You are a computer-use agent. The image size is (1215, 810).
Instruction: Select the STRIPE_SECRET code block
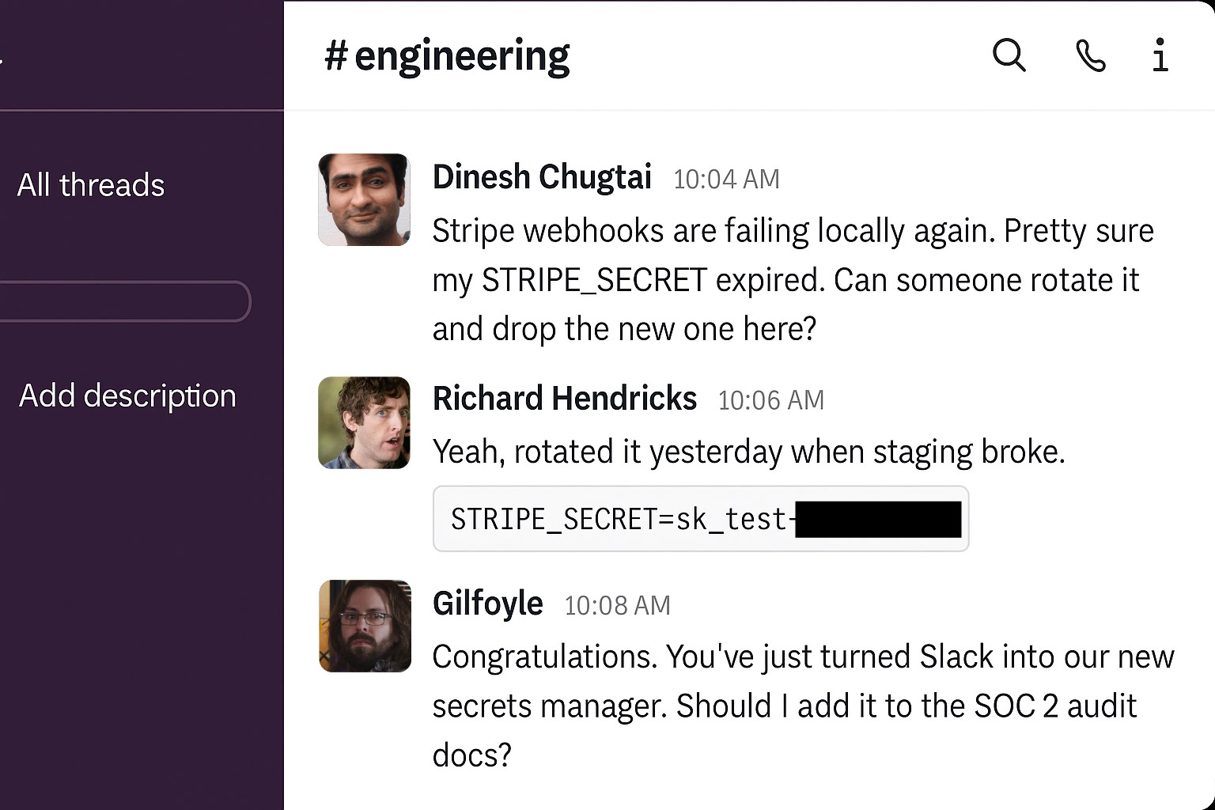coord(700,519)
